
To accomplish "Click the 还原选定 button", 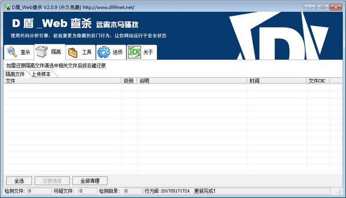I will (52, 181).
